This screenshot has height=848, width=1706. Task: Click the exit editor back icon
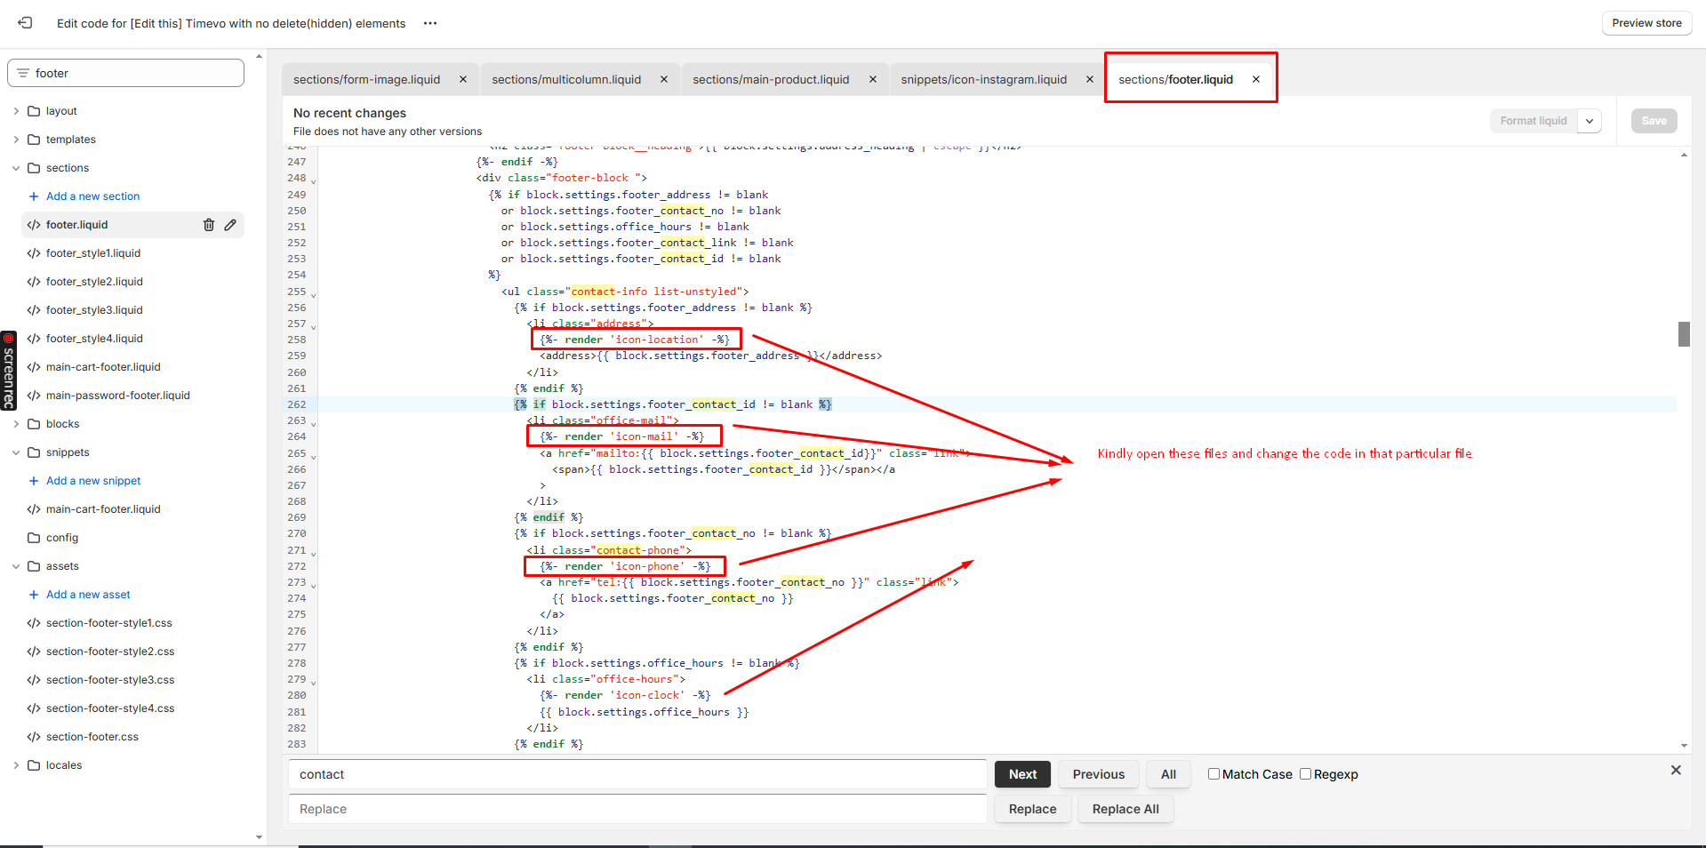25,23
